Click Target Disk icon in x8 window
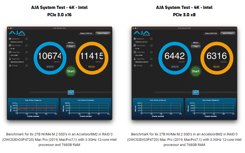Screen dimensions: 245x153 (135, 59)
